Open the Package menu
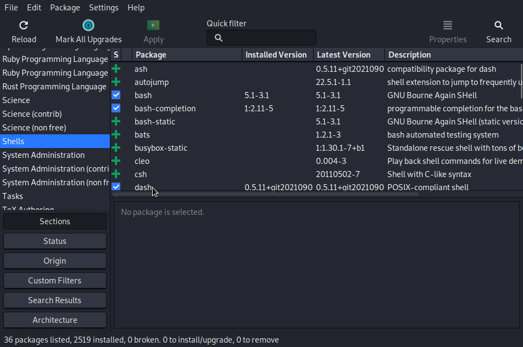The image size is (523, 347). pyautogui.click(x=65, y=7)
